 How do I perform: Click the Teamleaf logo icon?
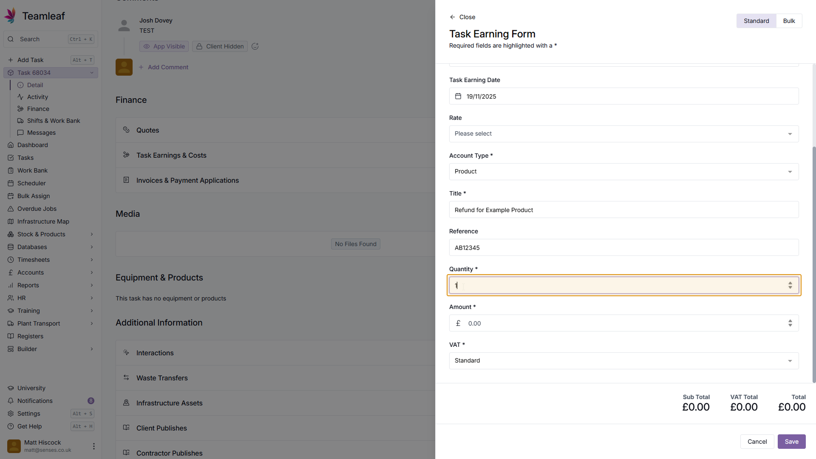tap(11, 16)
